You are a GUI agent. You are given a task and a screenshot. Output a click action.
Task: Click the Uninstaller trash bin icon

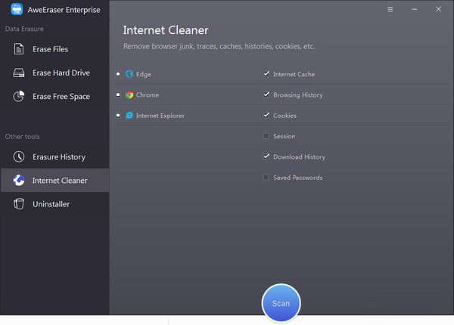(19, 203)
